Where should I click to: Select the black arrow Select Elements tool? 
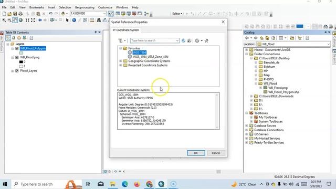click(x=67, y=20)
